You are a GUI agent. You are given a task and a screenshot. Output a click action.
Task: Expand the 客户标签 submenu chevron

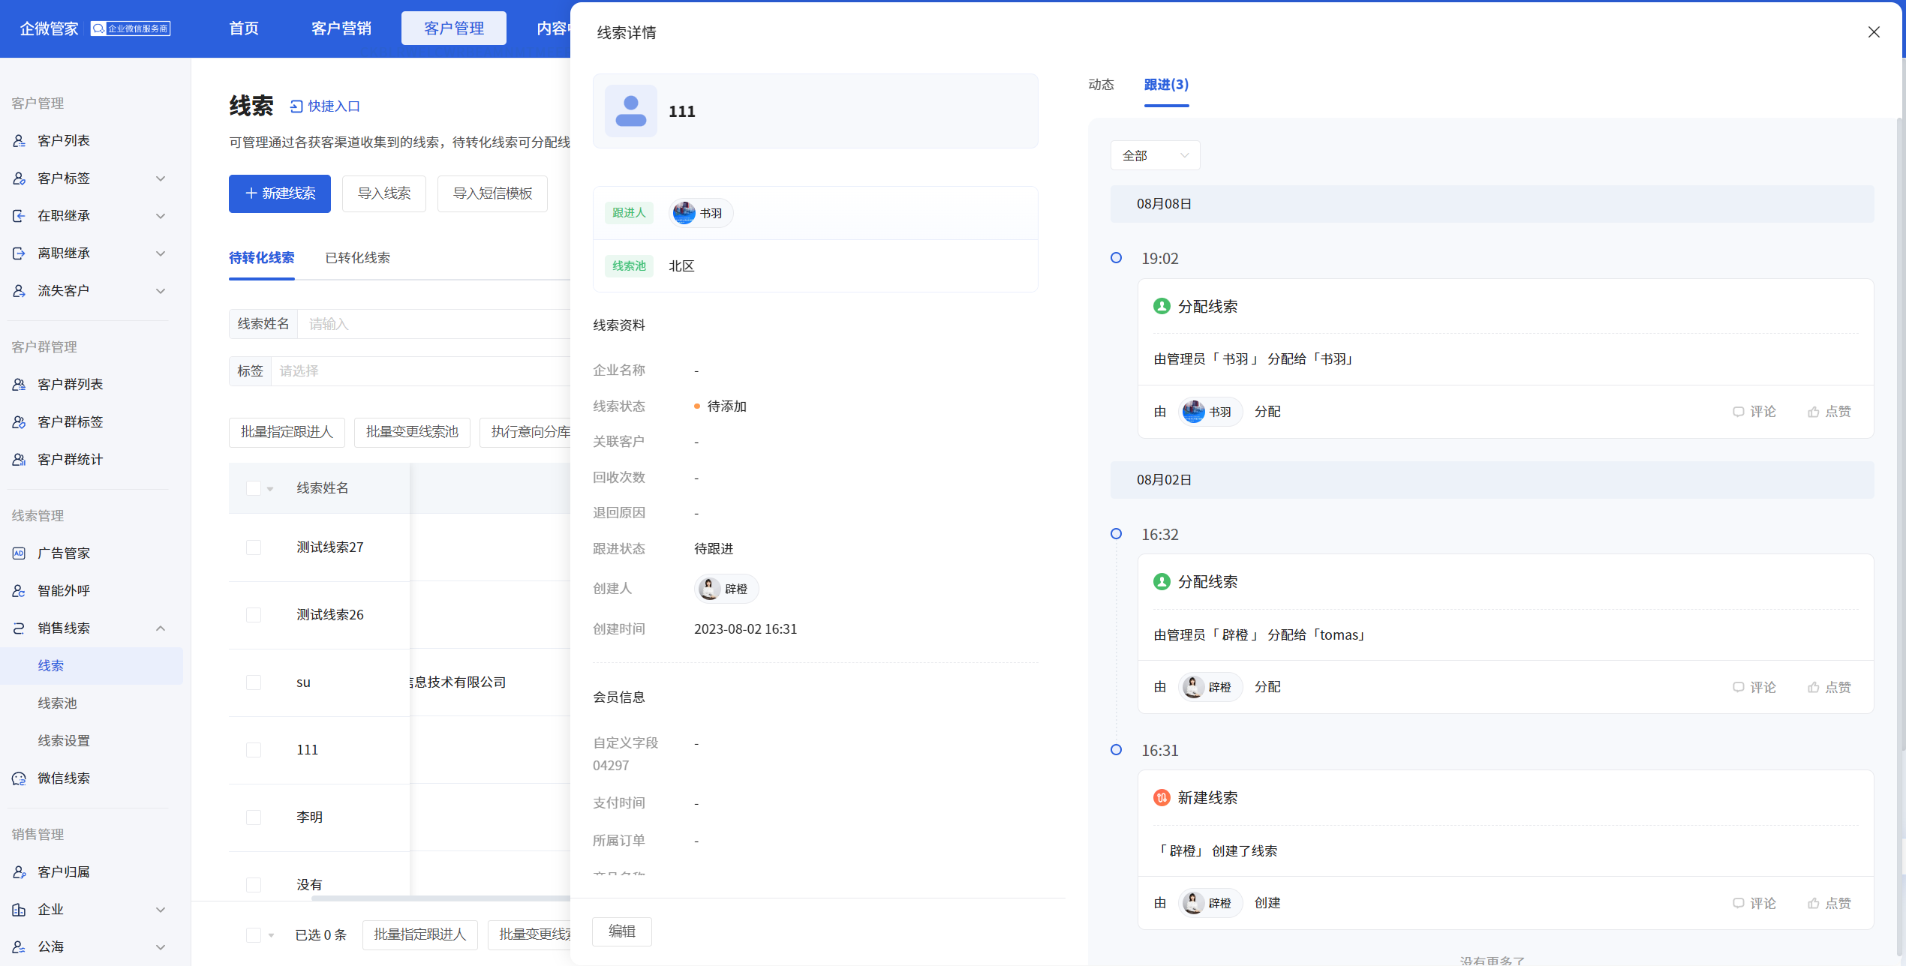[161, 178]
